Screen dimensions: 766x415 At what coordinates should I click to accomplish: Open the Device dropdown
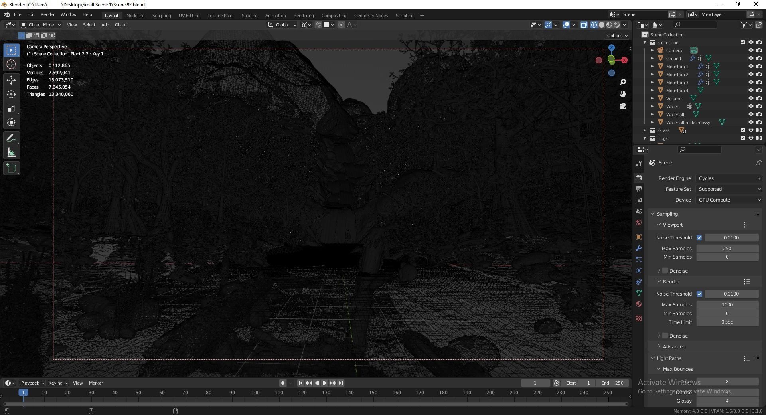click(x=729, y=200)
